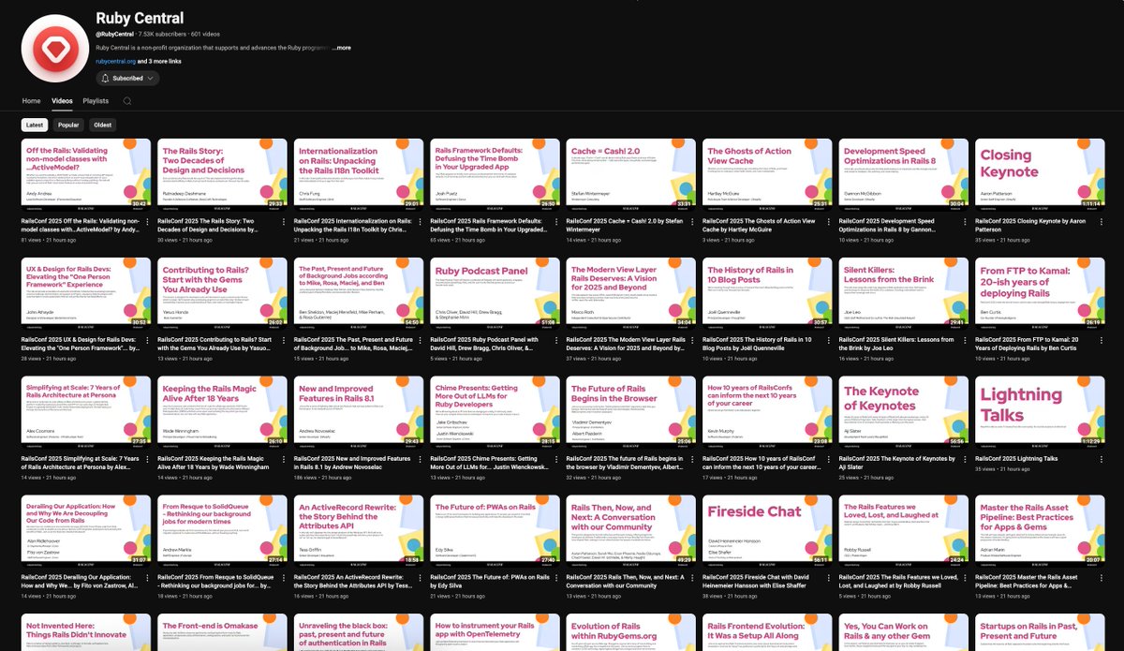Open 'New and Improved Features in Rails 8.1' thumbnail
The height and width of the screenshot is (651, 1124).
tap(359, 411)
